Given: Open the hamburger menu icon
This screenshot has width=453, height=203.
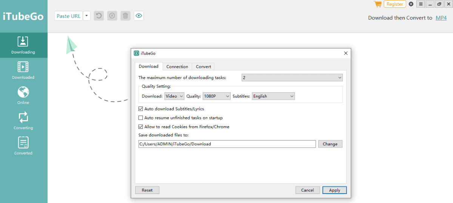Looking at the screenshot, I should click(x=421, y=4).
